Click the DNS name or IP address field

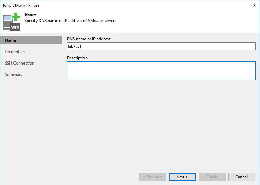(161, 46)
